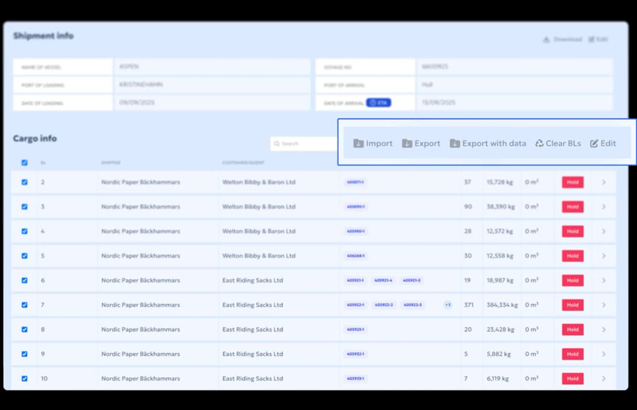Click the Search field in Cargo info
This screenshot has height=410, width=637.
304,143
